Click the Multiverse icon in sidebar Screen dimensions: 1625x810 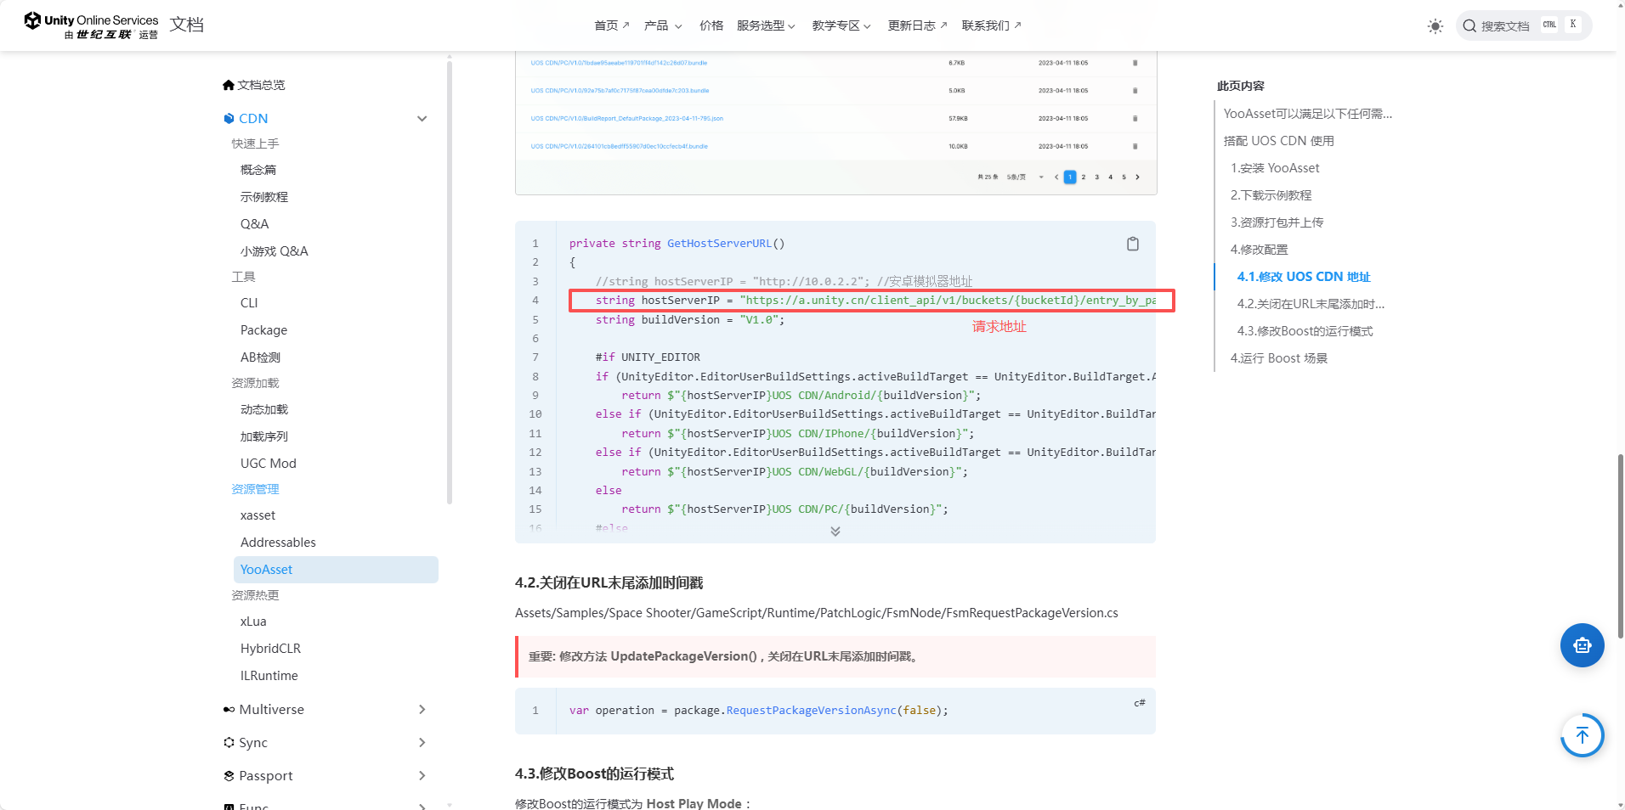(229, 710)
